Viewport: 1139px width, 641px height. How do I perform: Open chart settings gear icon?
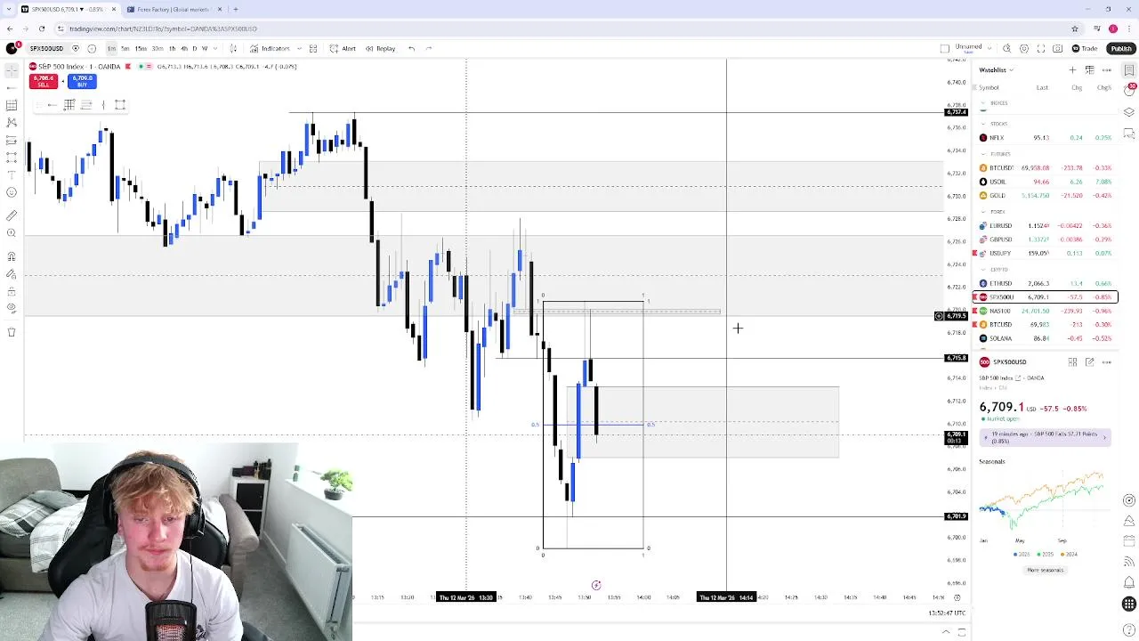click(x=1024, y=48)
